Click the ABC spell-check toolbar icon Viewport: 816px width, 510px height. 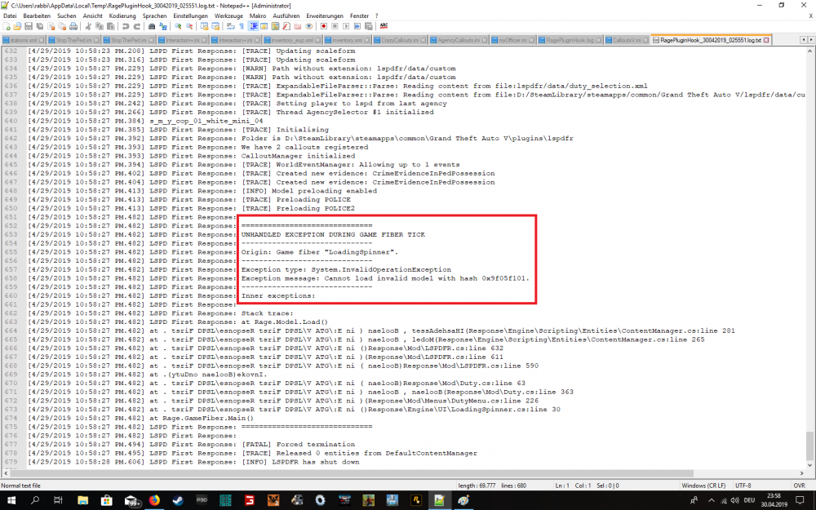point(384,26)
